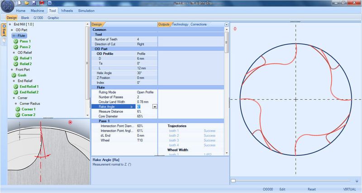Screen dimensions: 362x193
Task: Click the green check icon beside Gash
Action: point(14,75)
